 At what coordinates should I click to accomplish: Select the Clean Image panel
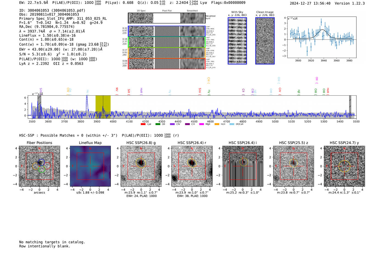(265, 41)
